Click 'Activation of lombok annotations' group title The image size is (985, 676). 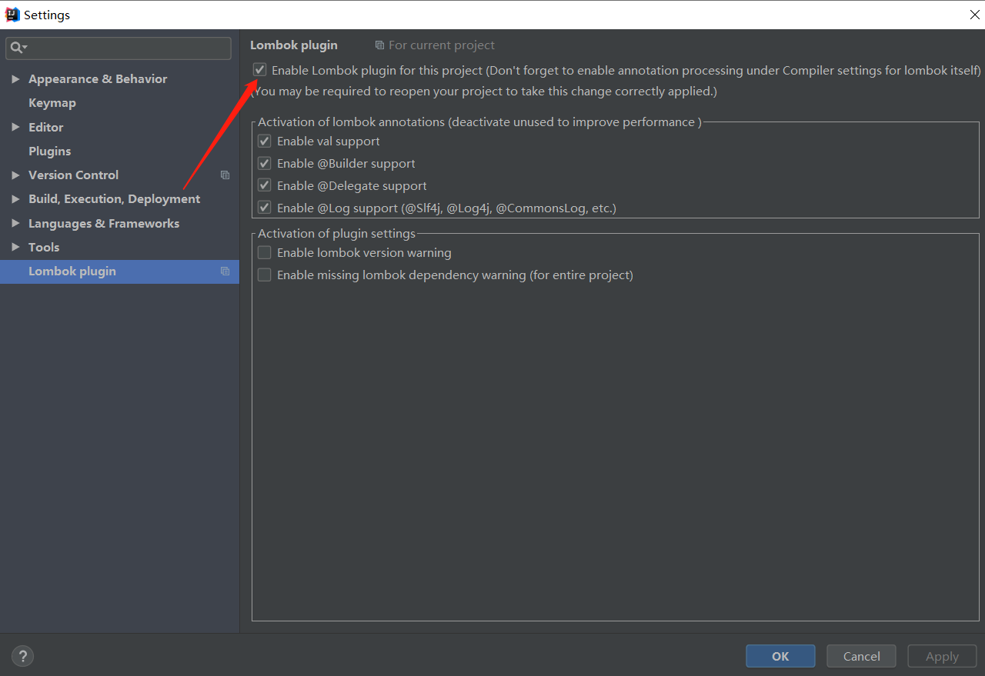click(479, 122)
